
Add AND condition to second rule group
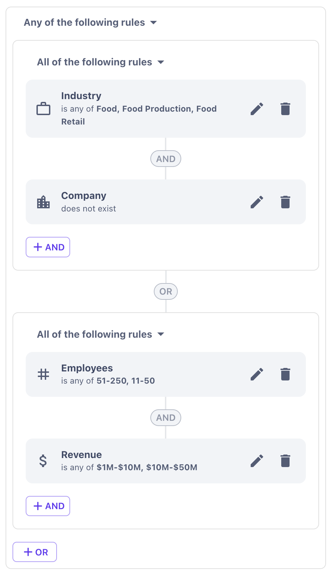click(x=48, y=506)
